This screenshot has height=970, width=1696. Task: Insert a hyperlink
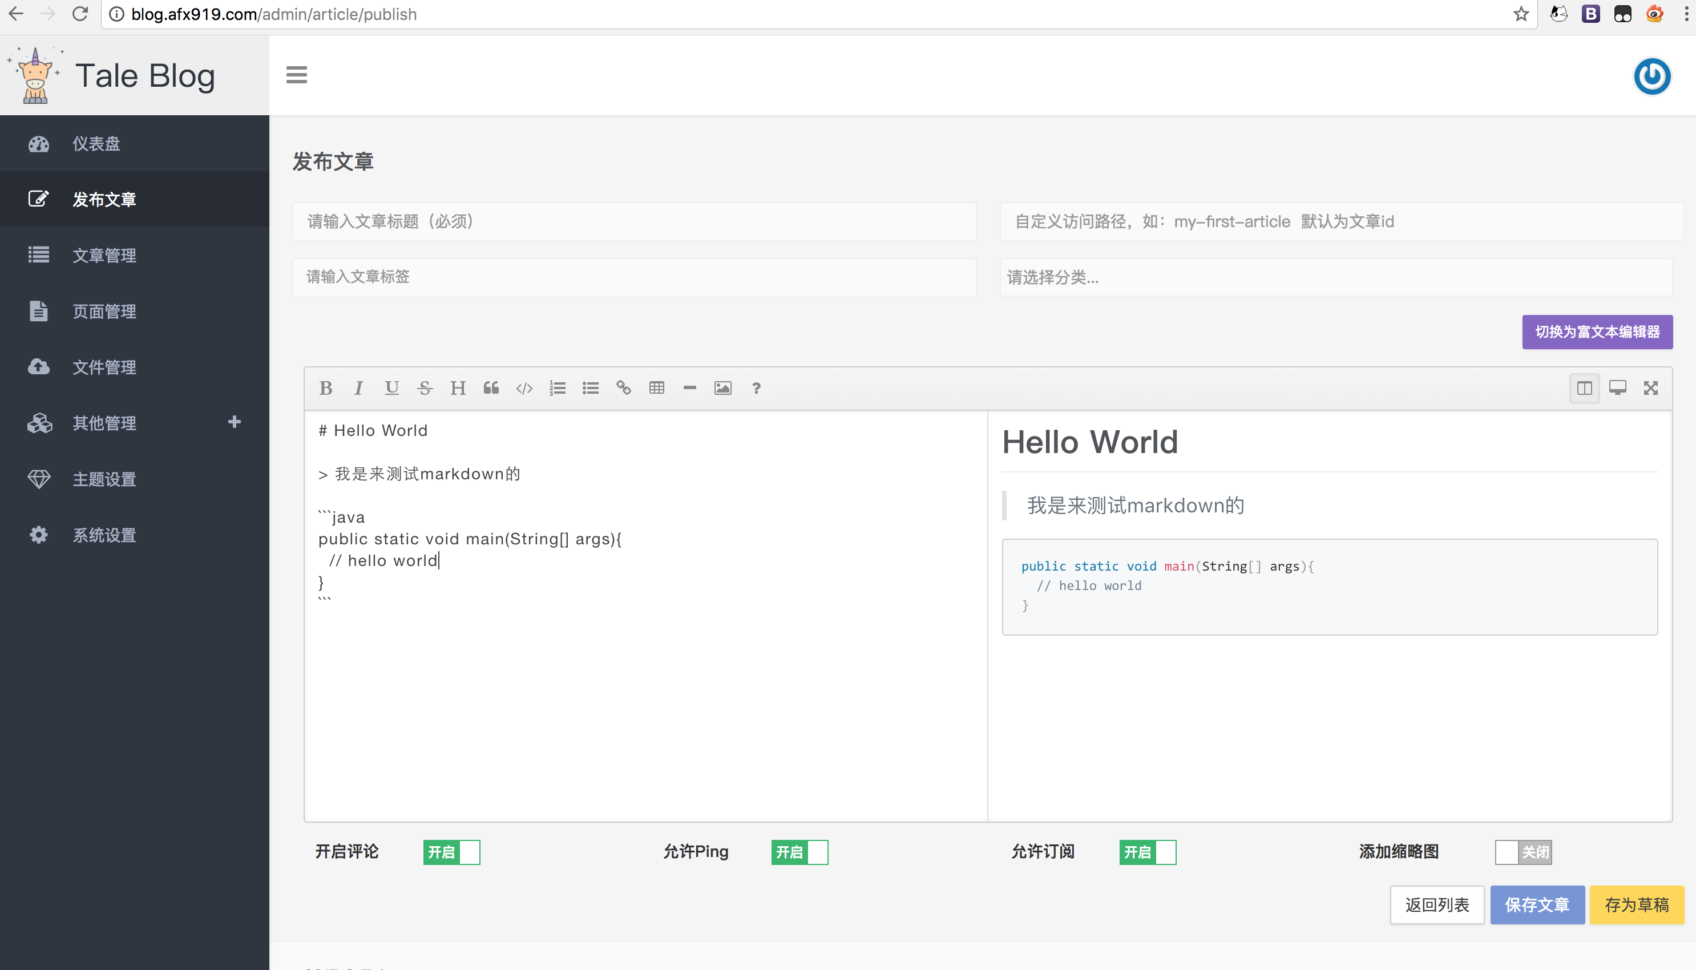624,388
